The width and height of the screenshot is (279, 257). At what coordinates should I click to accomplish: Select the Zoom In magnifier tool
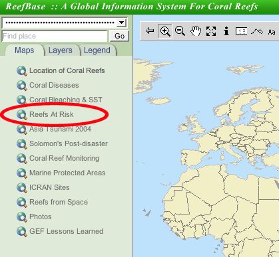click(165, 31)
